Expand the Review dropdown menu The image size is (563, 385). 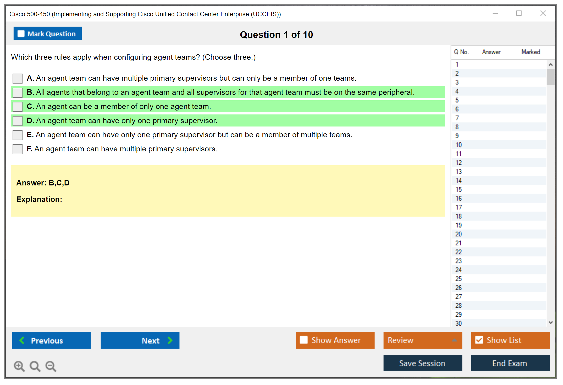[454, 340]
